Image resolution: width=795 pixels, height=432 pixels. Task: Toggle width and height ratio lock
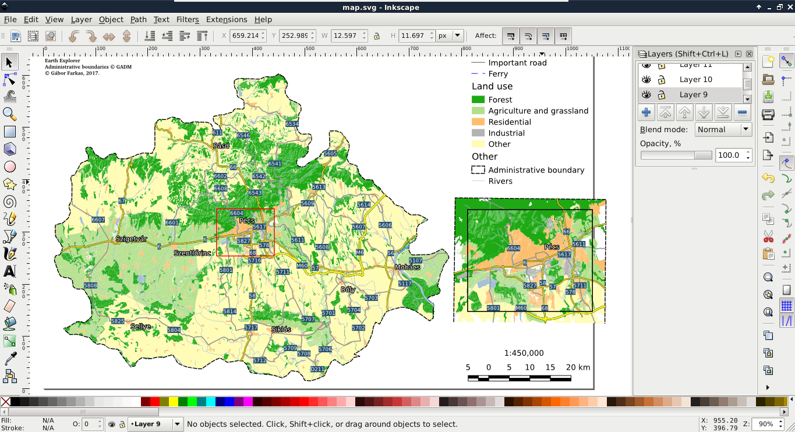click(377, 36)
